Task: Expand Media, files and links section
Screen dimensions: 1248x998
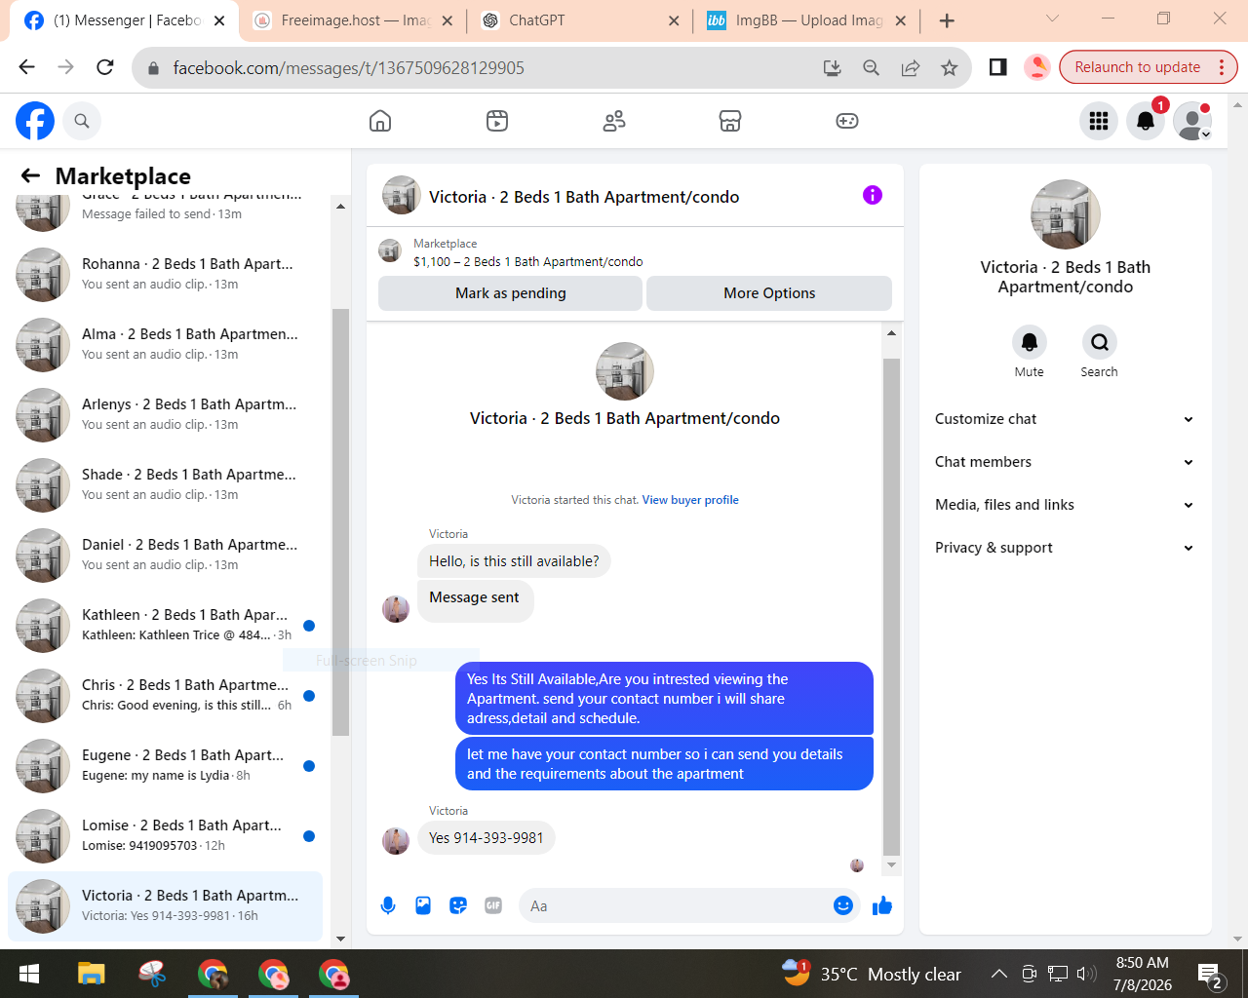Action: click(x=1064, y=505)
